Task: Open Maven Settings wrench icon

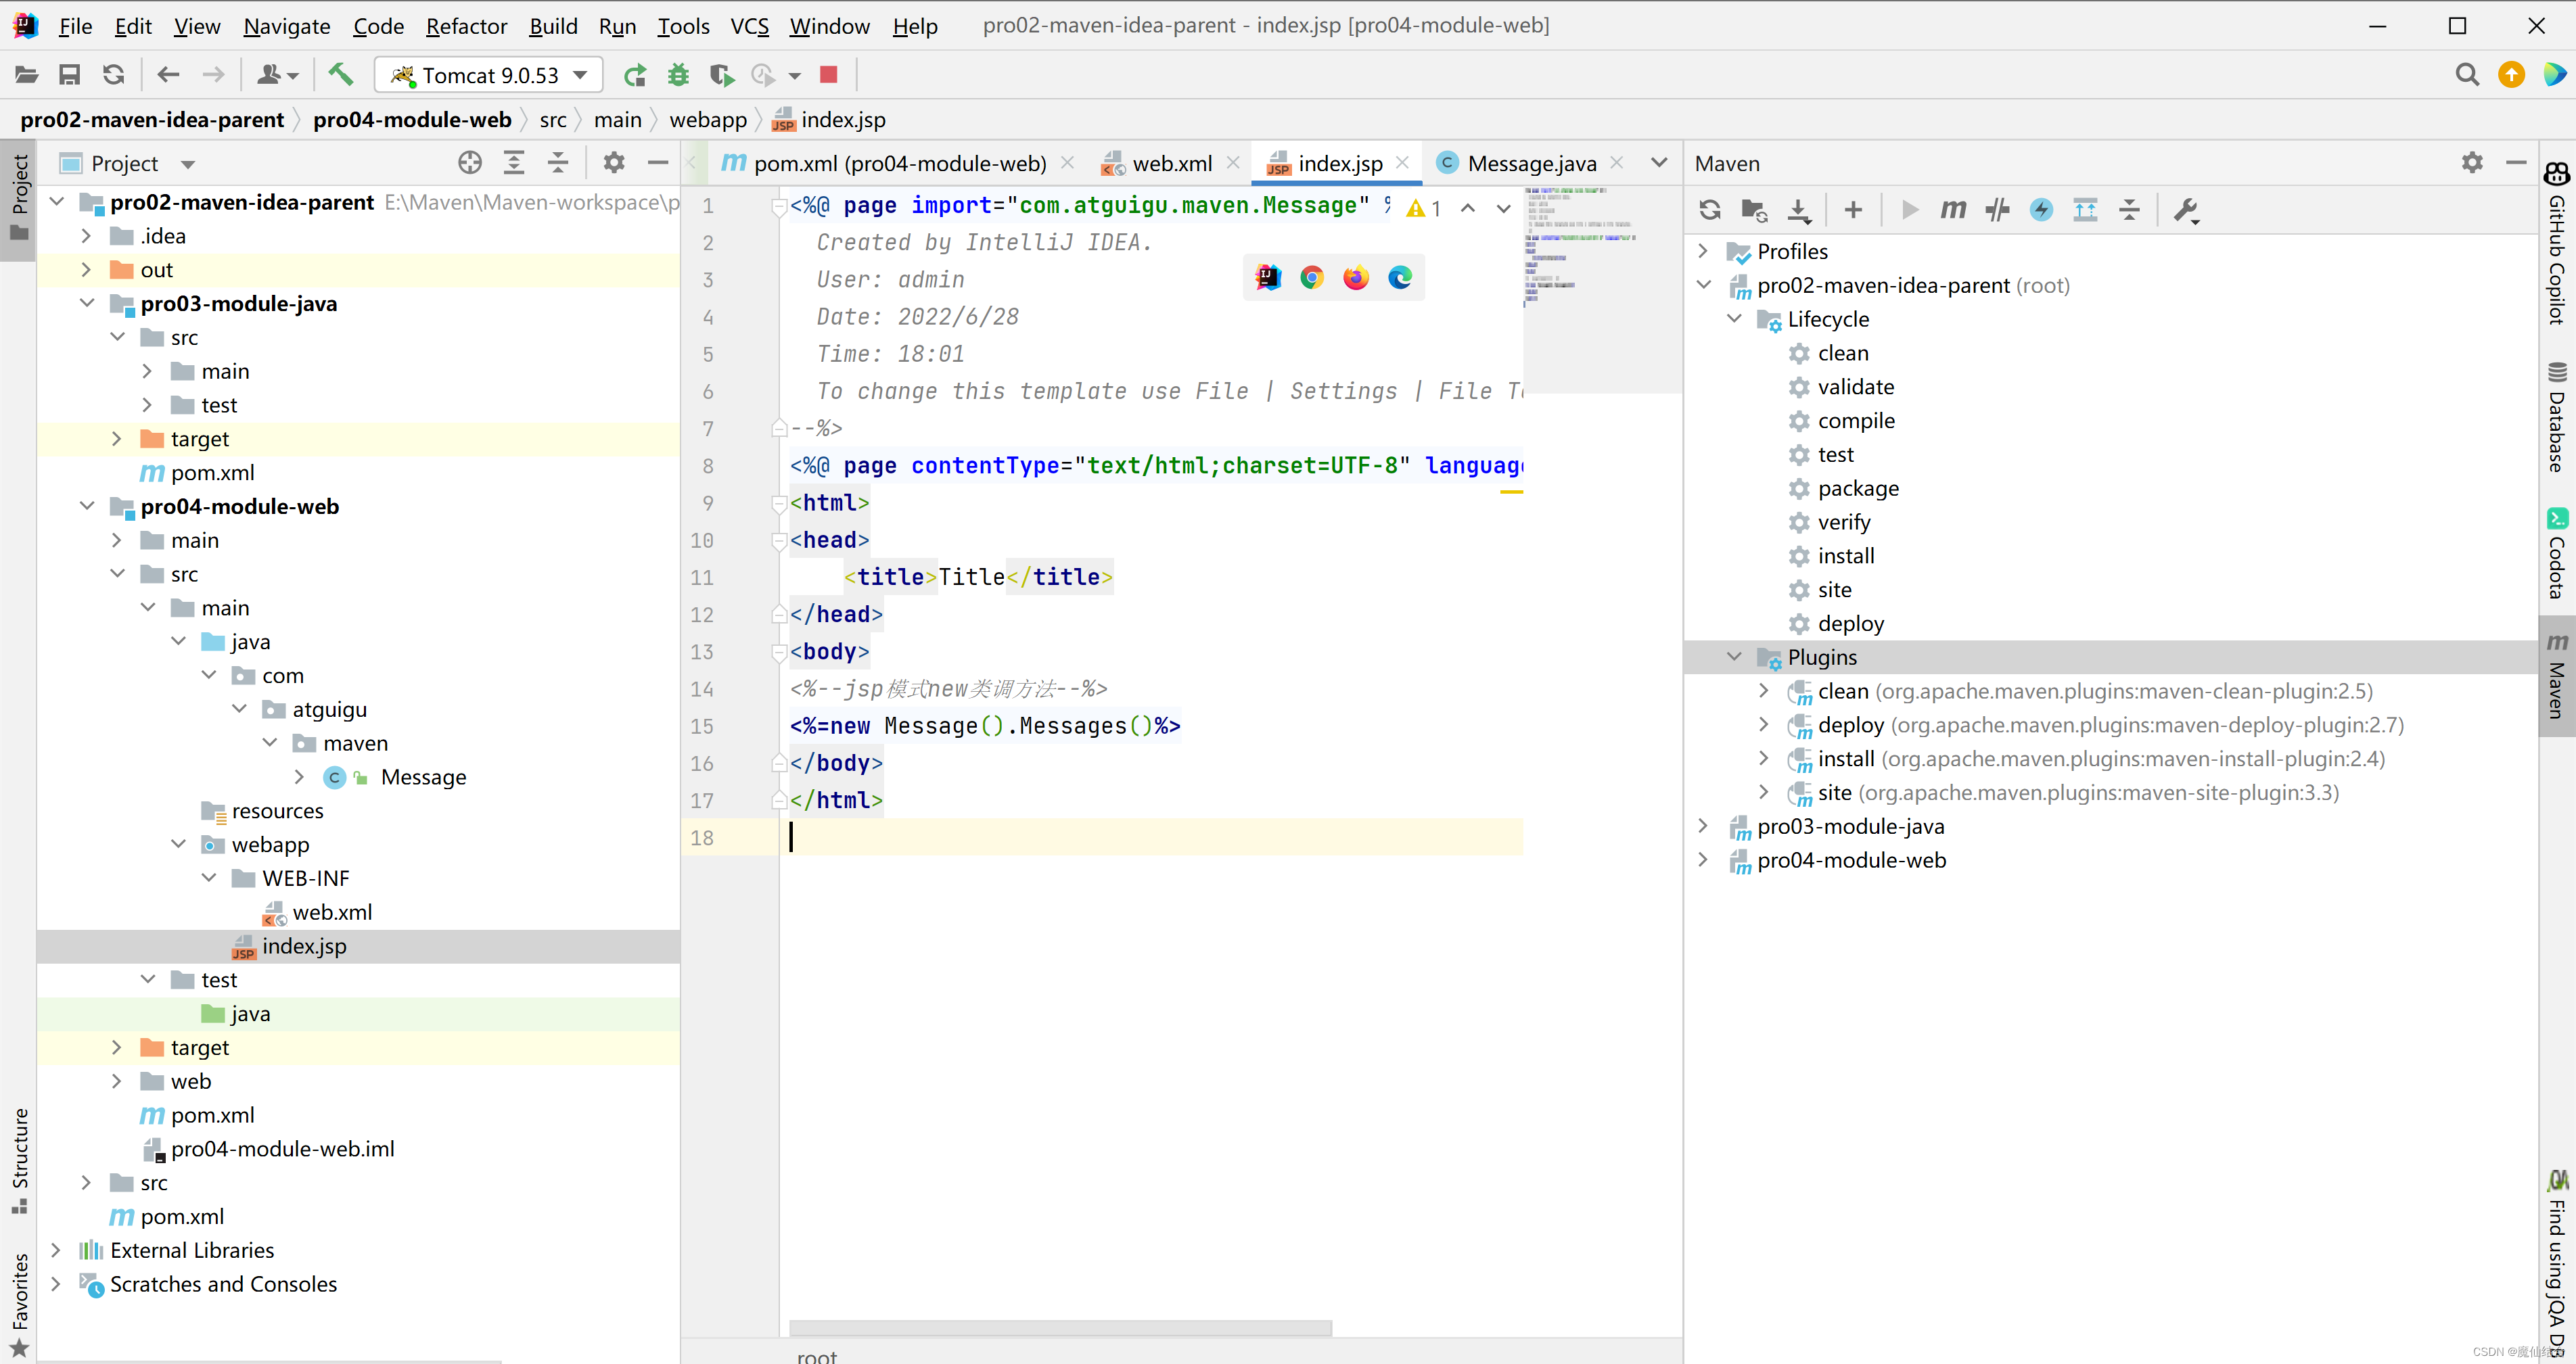Action: tap(2186, 210)
